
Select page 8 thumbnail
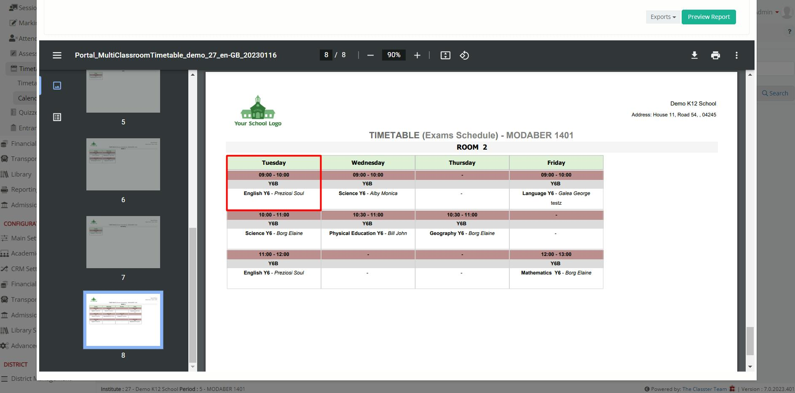[x=123, y=320]
